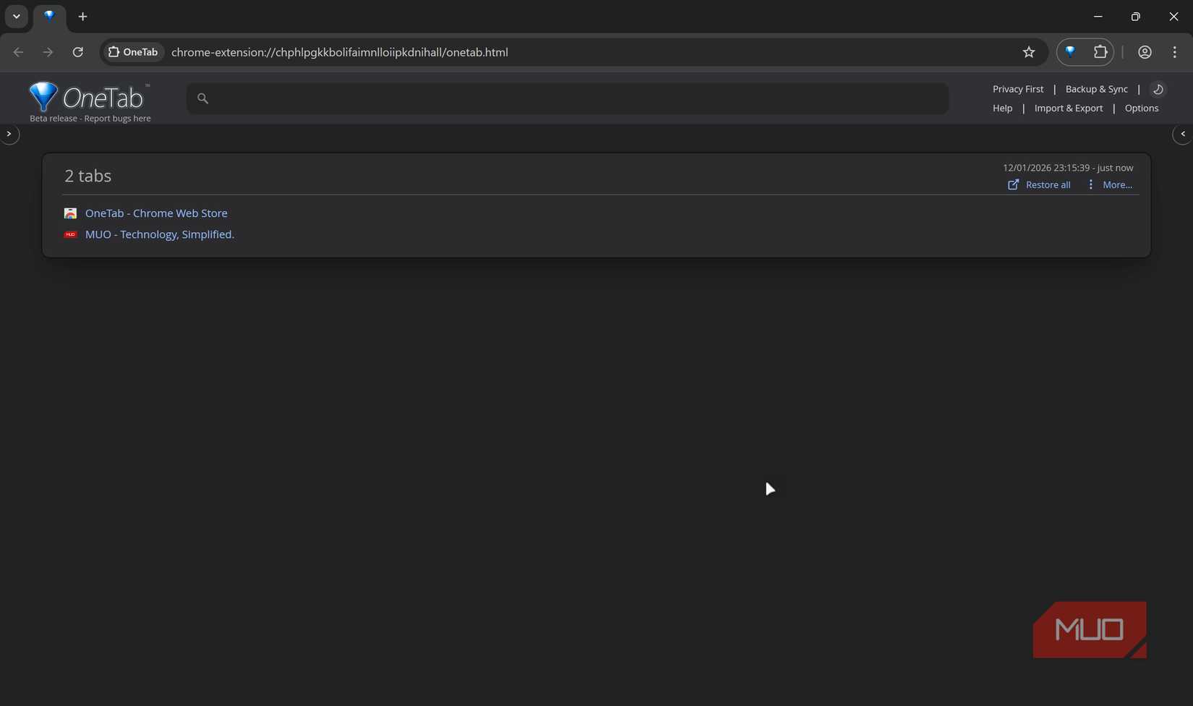Open the extensions puzzle icon
Screen dimensions: 1193x706
(1101, 52)
